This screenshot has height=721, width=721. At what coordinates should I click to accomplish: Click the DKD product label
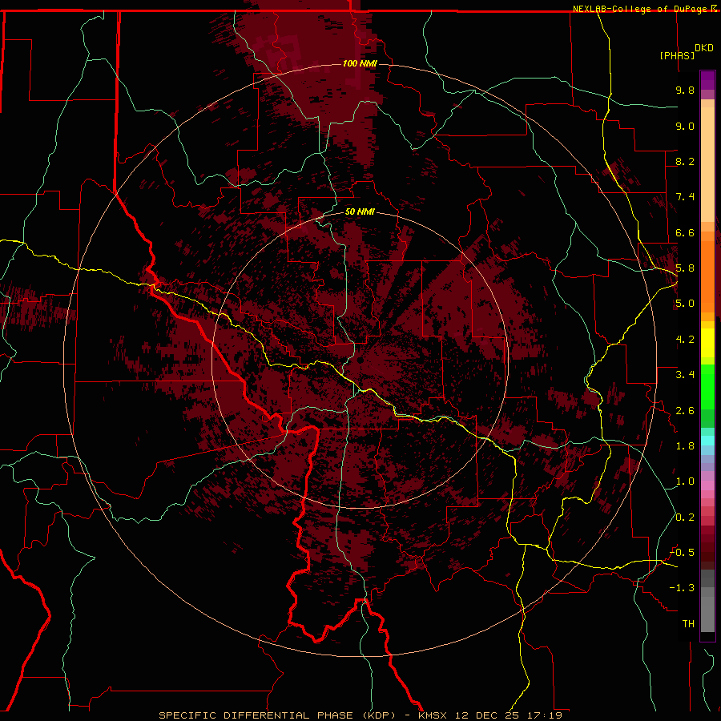tap(704, 48)
